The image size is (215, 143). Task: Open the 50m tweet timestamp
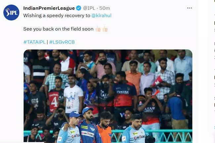click(x=105, y=8)
